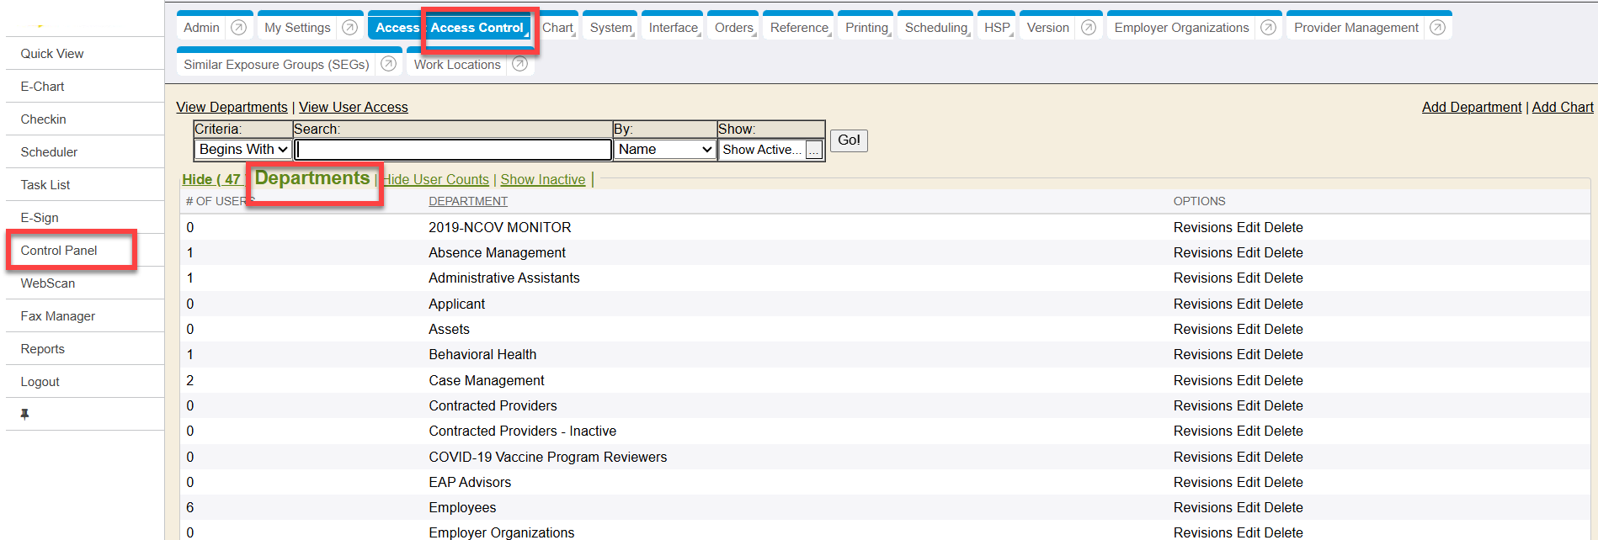Click the ellipsis button beside Show Active
This screenshot has width=1598, height=540.
[814, 151]
